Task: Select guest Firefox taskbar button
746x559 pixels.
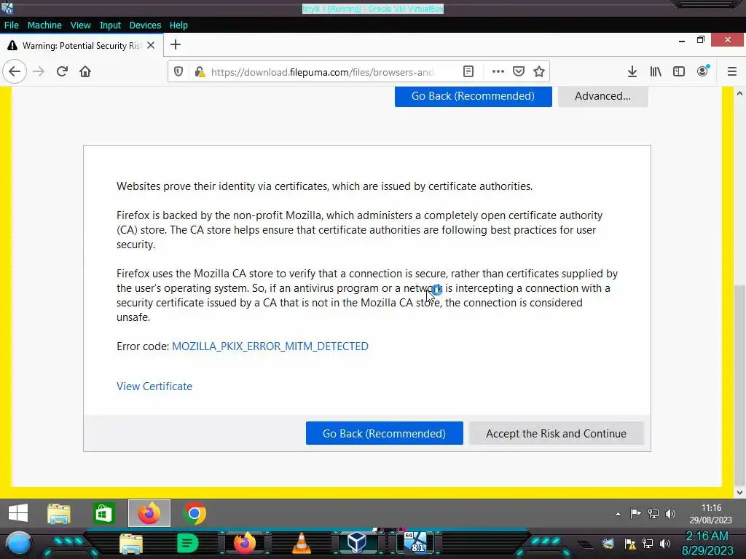Action: coord(149,513)
